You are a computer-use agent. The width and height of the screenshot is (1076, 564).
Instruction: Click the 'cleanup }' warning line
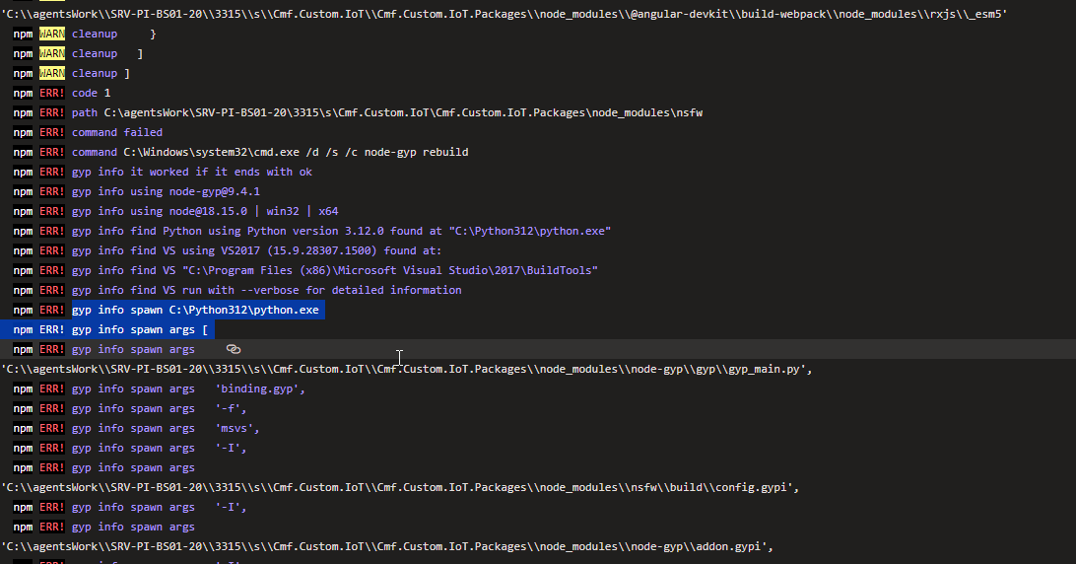tap(85, 35)
